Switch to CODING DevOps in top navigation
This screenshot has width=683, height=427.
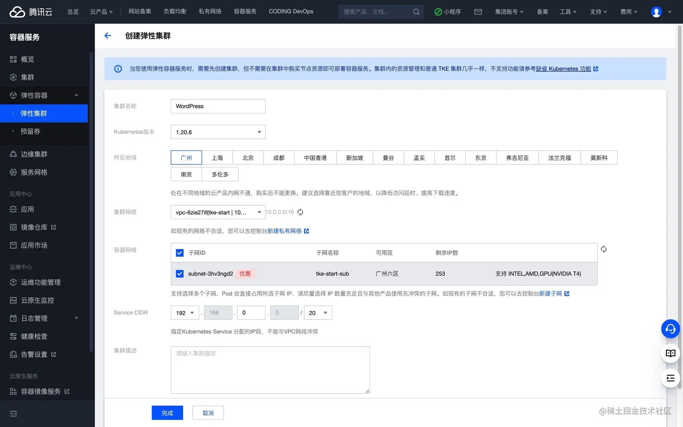point(290,12)
